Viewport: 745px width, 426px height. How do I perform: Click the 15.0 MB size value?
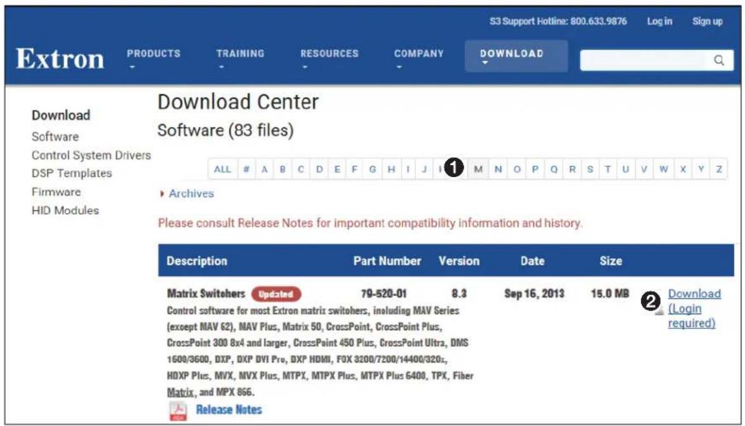pyautogui.click(x=610, y=293)
